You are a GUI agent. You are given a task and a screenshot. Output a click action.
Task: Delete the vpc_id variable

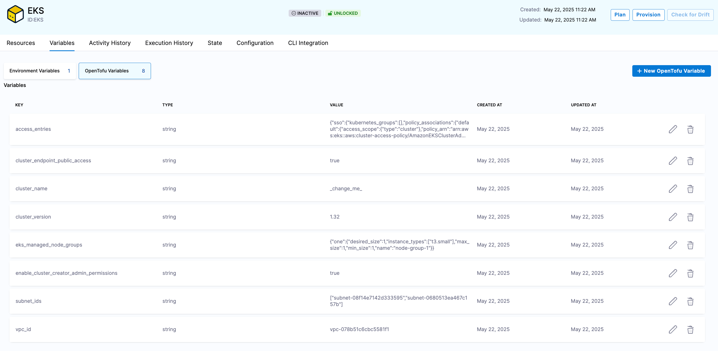690,329
